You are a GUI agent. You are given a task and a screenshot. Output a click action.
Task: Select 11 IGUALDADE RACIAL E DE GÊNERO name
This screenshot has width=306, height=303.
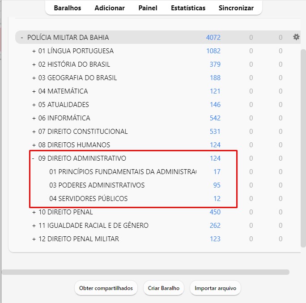tap(93, 226)
